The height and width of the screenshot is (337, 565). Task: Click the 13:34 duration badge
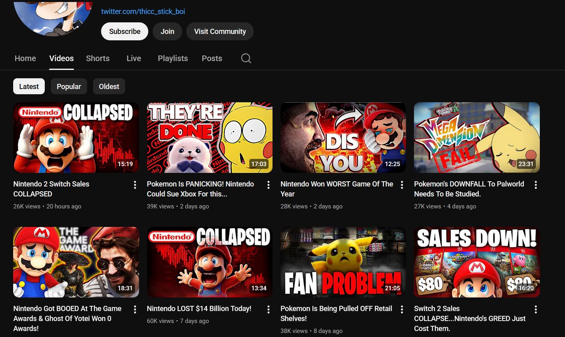click(259, 288)
